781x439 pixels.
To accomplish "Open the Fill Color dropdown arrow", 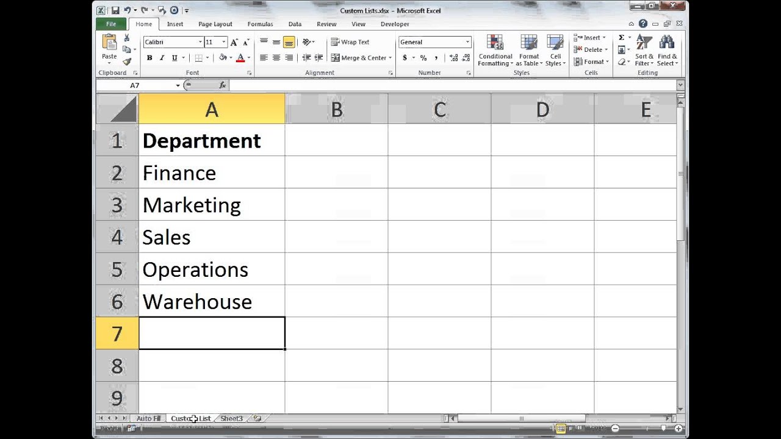I will (x=231, y=58).
